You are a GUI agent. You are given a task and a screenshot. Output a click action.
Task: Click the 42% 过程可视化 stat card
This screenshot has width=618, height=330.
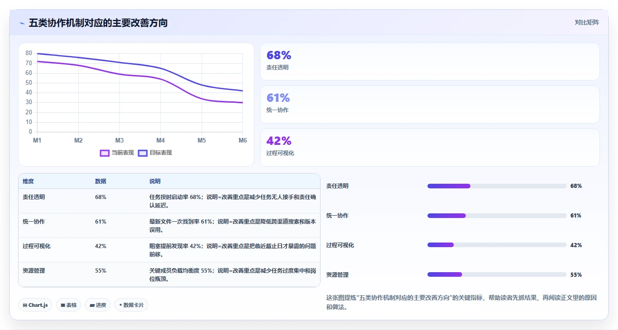point(430,147)
